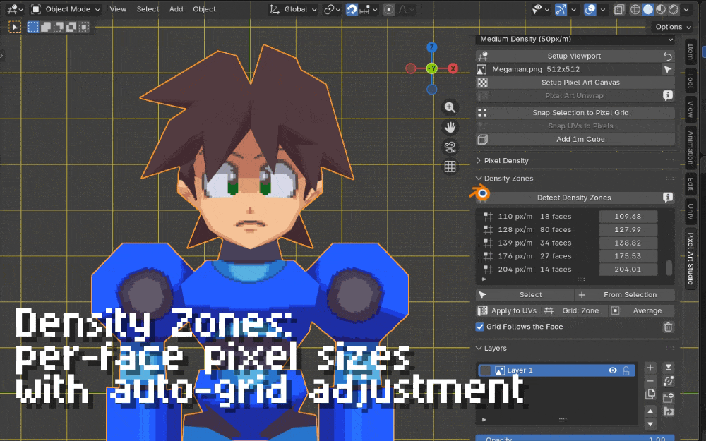Move the layer up with arrow icon
Image resolution: width=706 pixels, height=441 pixels.
point(650,411)
